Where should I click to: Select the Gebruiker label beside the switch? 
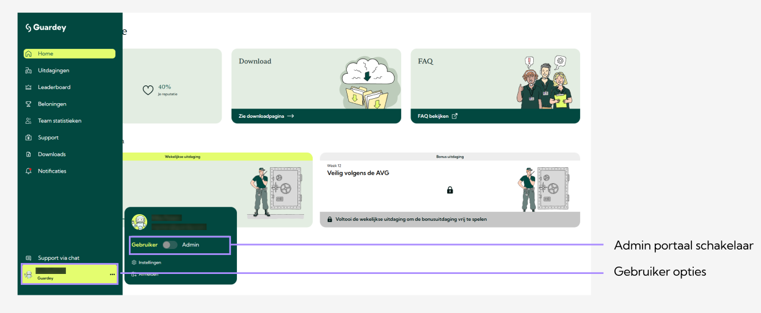click(144, 245)
